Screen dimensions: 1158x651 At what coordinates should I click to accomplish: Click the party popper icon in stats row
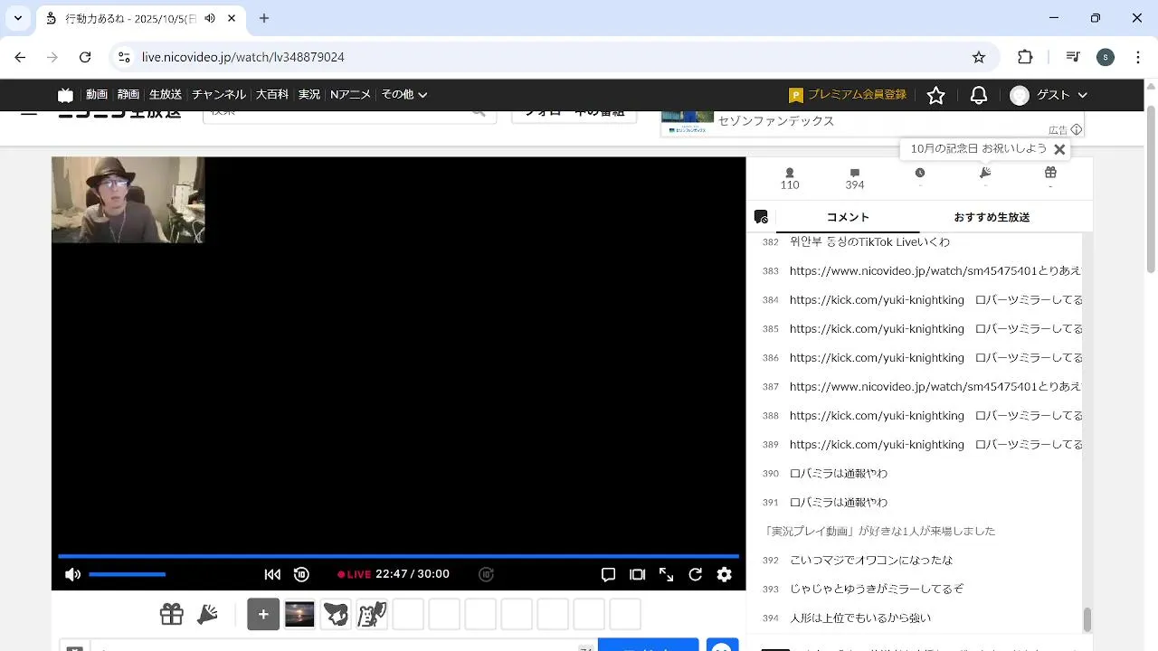(985, 173)
